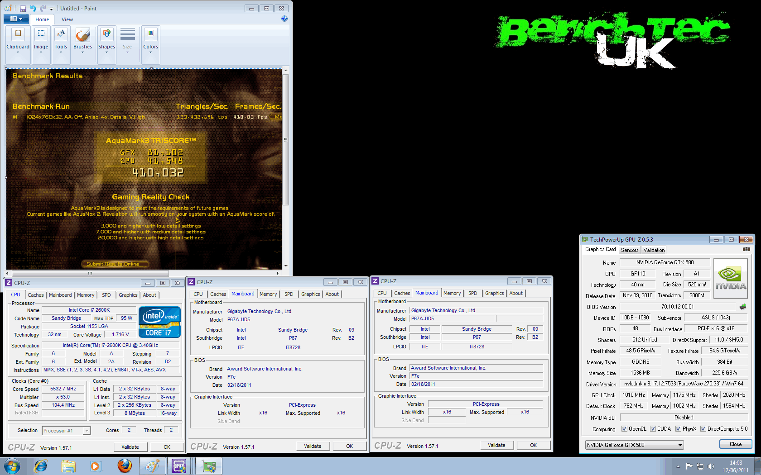The image size is (761, 475).
Task: Expand the Clipboard dropdown arrow
Action: (x=18, y=52)
